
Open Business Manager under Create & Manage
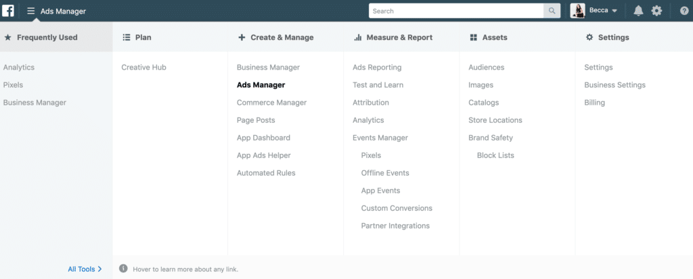(268, 68)
